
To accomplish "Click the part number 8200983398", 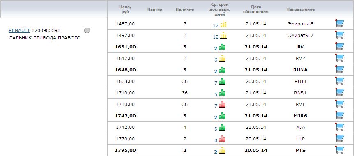I will (x=46, y=30).
